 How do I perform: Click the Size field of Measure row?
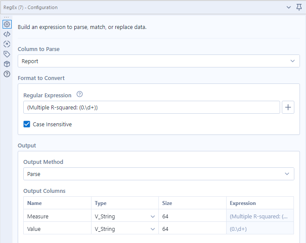(x=192, y=216)
